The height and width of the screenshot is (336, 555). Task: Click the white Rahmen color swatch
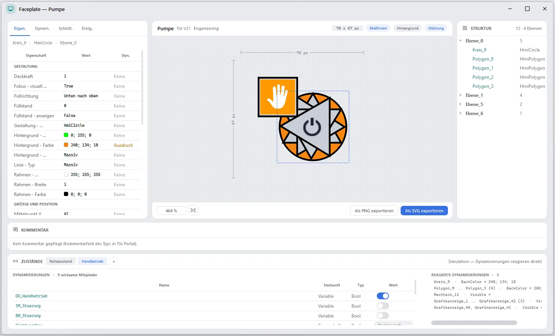66,174
